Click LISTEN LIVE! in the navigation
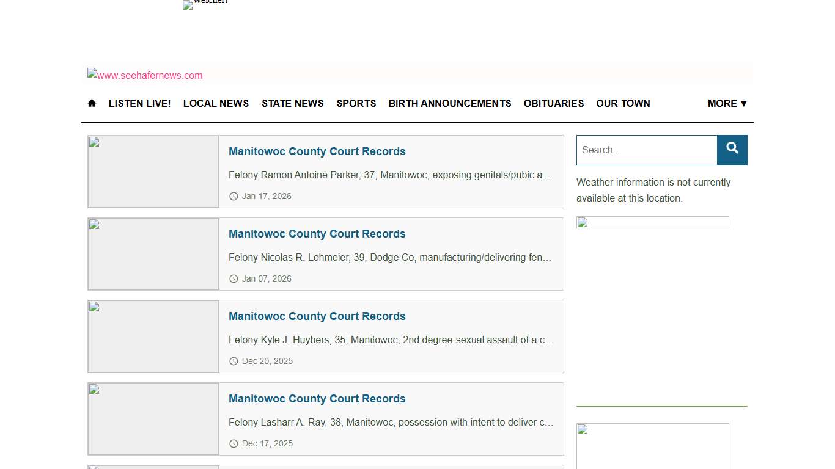 (x=139, y=103)
